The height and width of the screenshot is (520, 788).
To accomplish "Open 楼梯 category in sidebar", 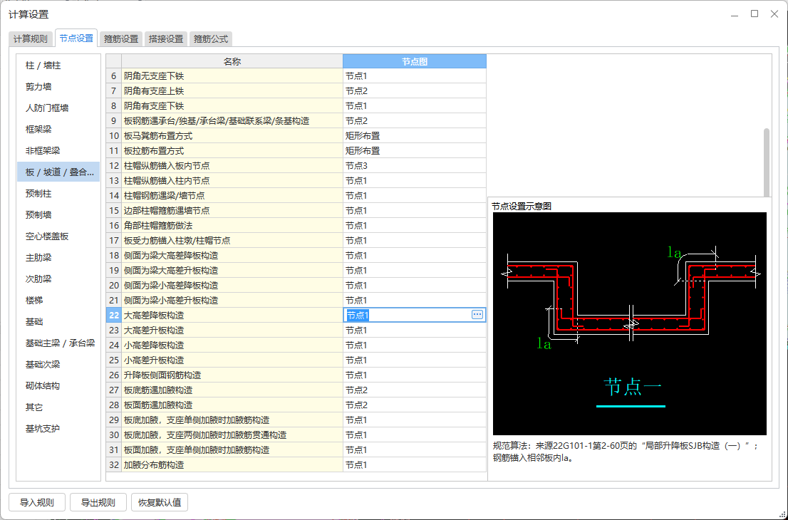I will pyautogui.click(x=58, y=300).
